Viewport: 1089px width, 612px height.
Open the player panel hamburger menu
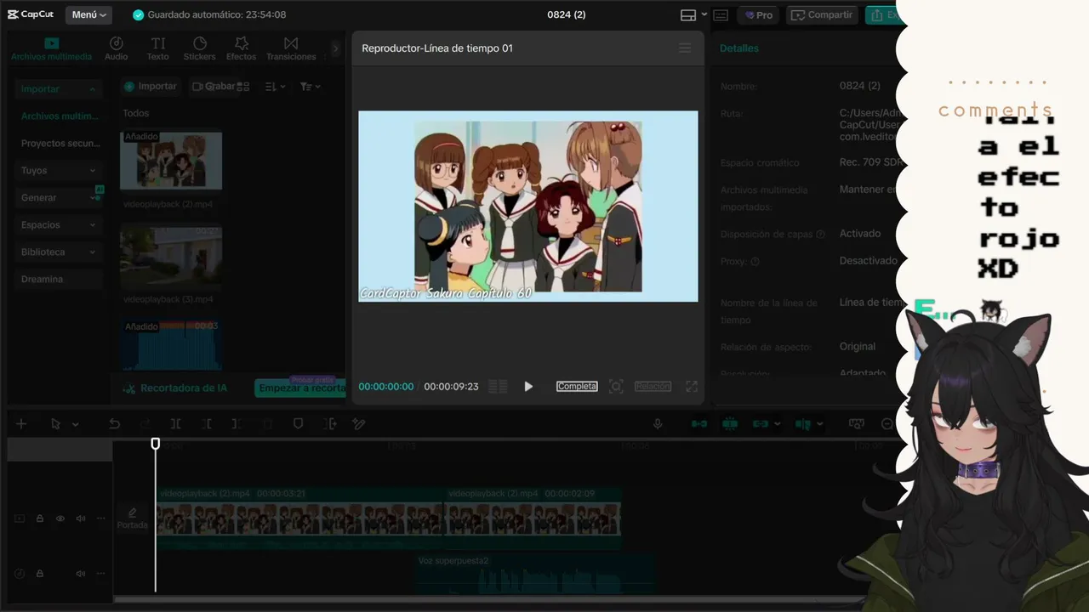pyautogui.click(x=685, y=48)
